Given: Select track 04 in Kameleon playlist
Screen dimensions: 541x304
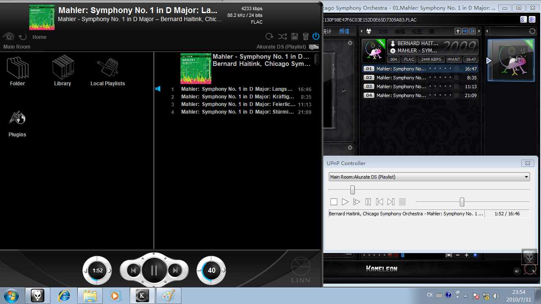Looking at the screenshot, I should [421, 95].
